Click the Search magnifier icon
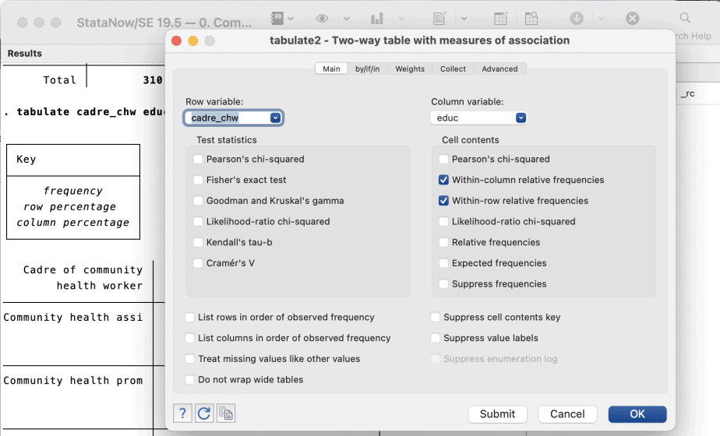Viewport: 720px width, 436px height. point(685,18)
